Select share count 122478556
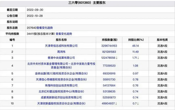Image resolution: width=175 pixels, height=110 pixels. click(108, 58)
